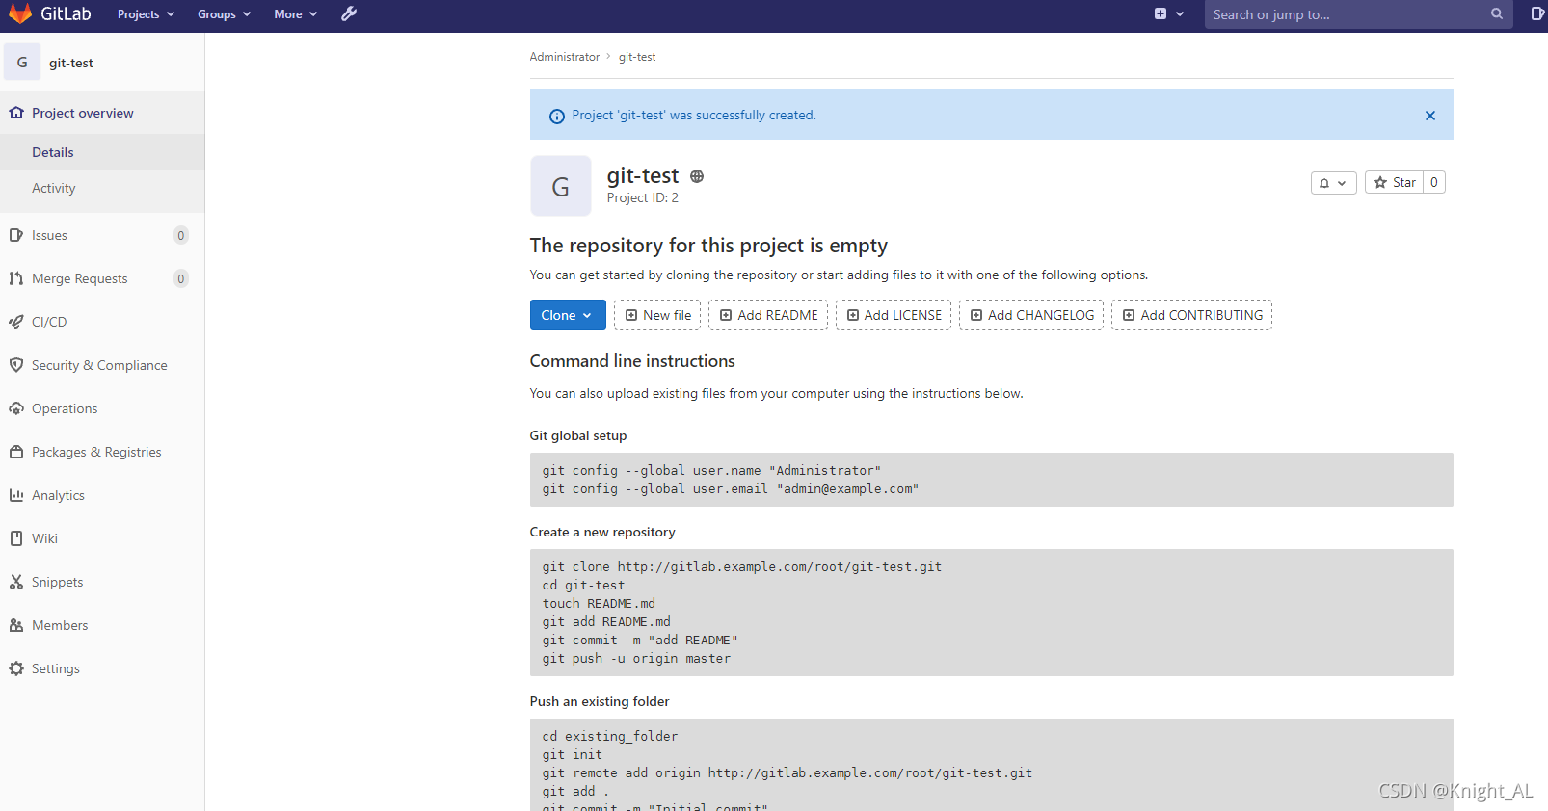Click the Analytics chart icon
Image resolution: width=1548 pixels, height=811 pixels.
tap(16, 495)
